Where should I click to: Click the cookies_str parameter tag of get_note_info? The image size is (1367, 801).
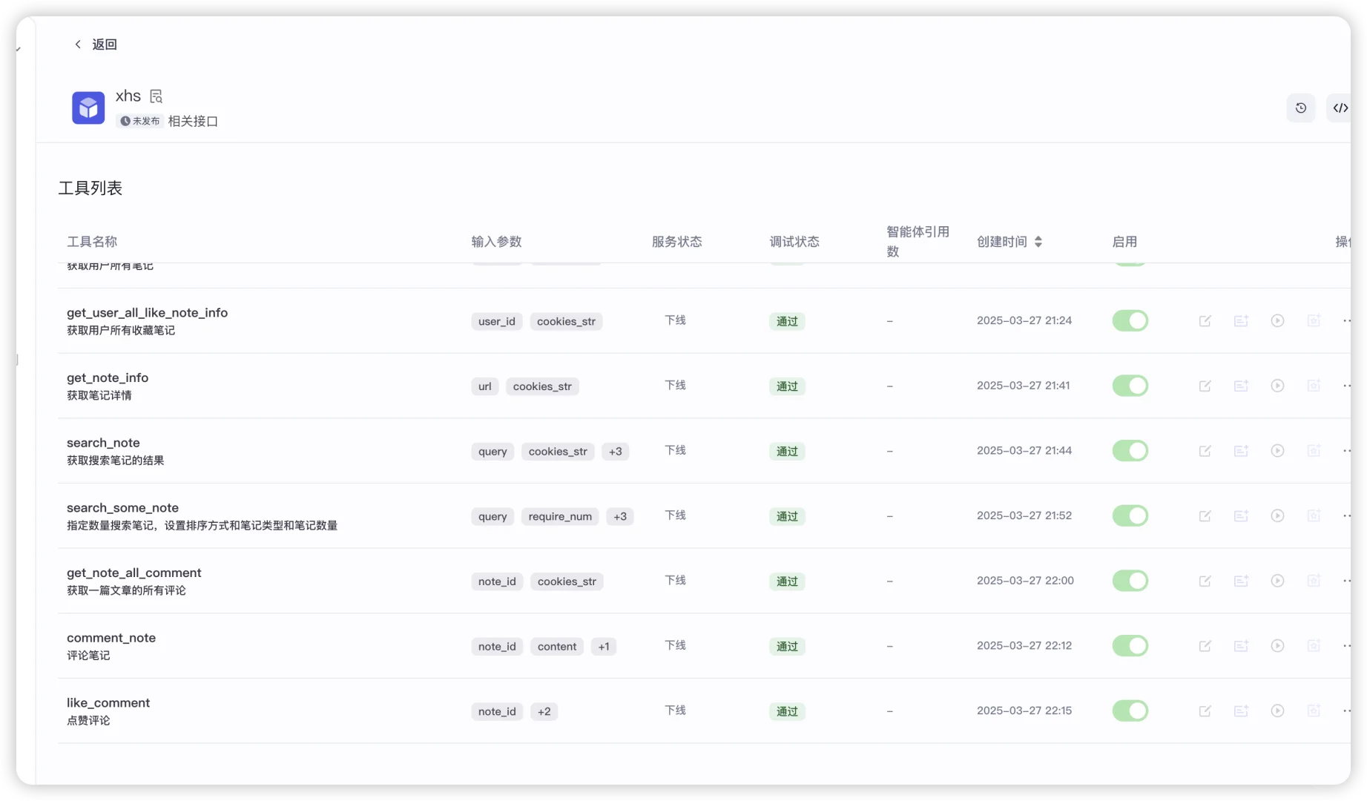pyautogui.click(x=542, y=386)
